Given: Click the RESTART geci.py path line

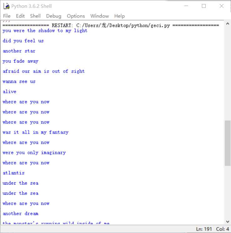Looking at the screenshot, I should pos(111,25).
